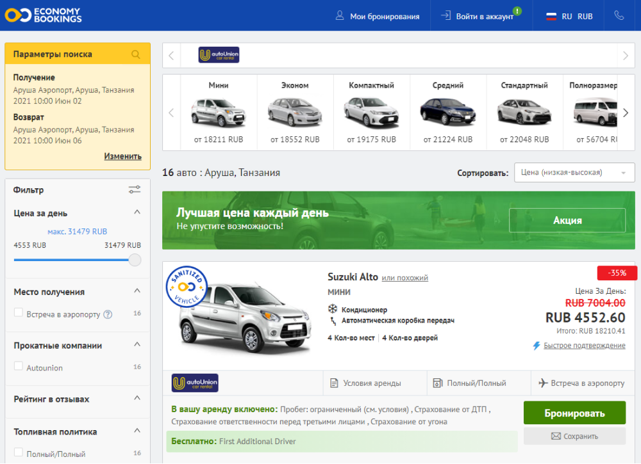Click the Быстрое подтверждение link
The image size is (641, 464).
584,346
